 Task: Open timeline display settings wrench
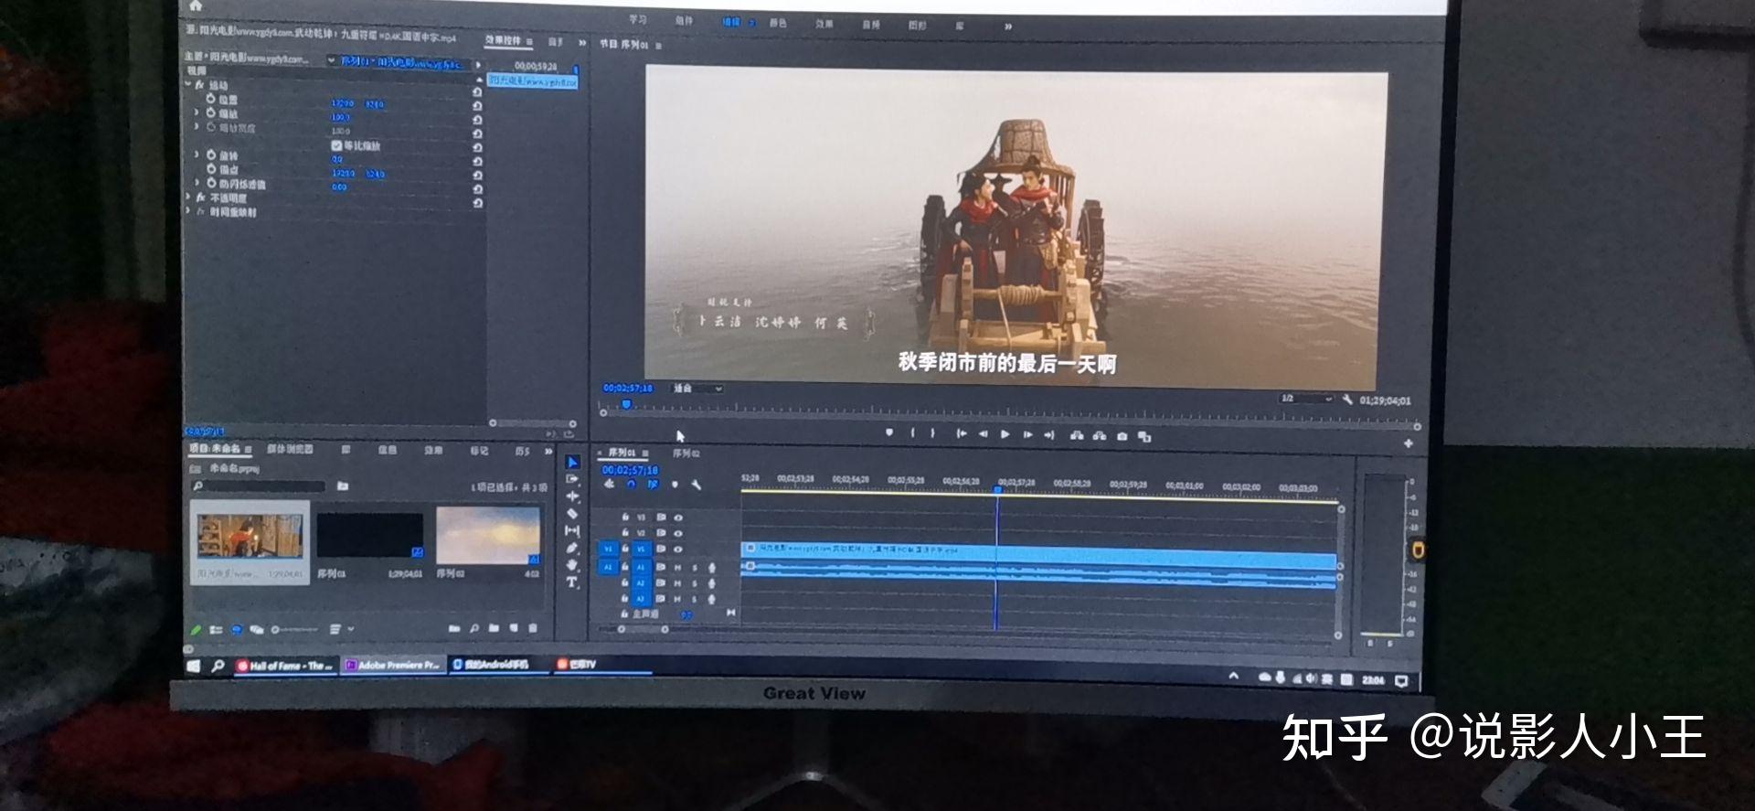696,485
